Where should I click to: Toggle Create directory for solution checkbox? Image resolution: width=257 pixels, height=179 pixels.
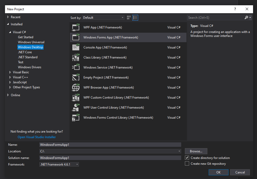pyautogui.click(x=187, y=158)
